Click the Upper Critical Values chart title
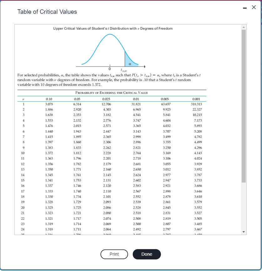Image resolution: width=262 pixels, height=271 pixels. pos(113,28)
